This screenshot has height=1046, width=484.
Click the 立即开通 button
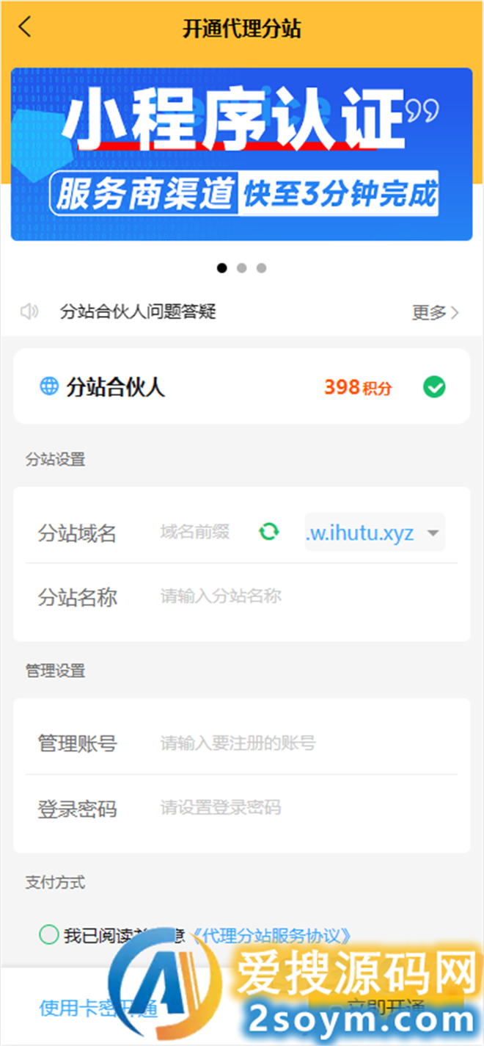coord(386,1006)
